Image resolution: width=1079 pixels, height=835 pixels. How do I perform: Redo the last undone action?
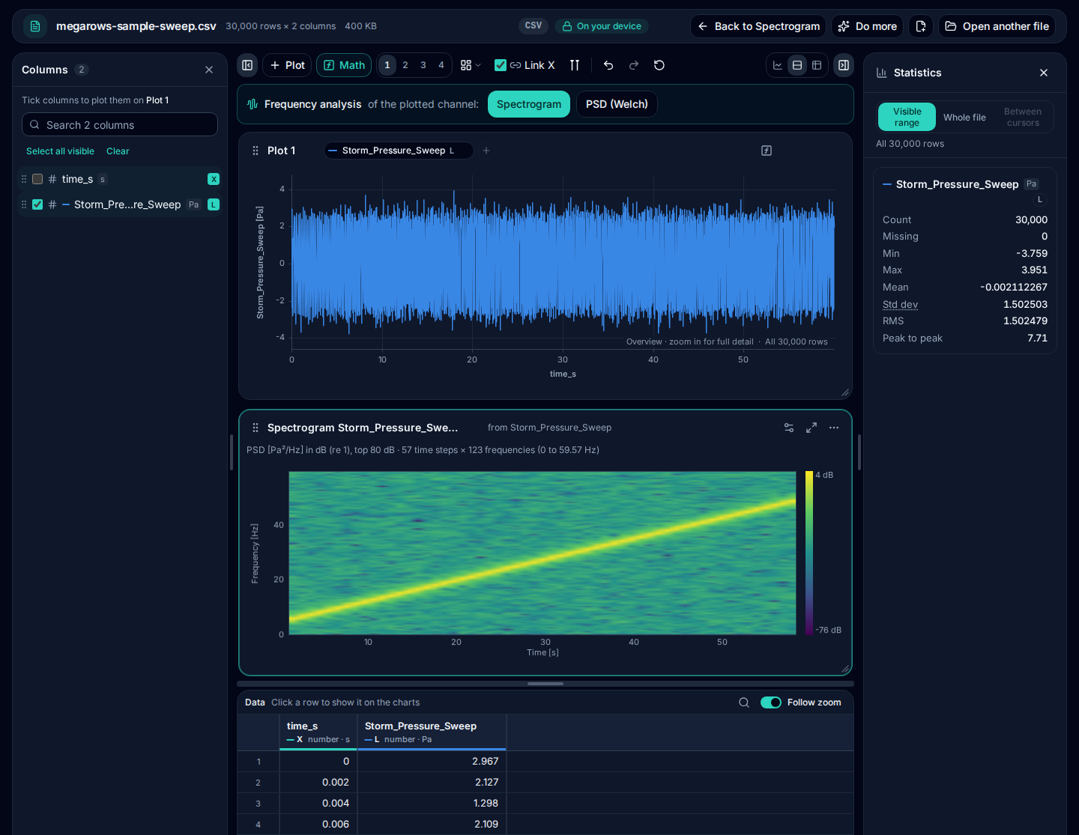[634, 65]
